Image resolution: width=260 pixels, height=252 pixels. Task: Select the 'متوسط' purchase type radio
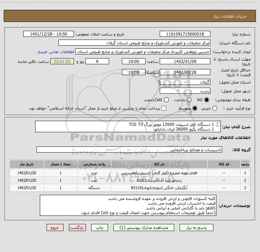coord(195,108)
